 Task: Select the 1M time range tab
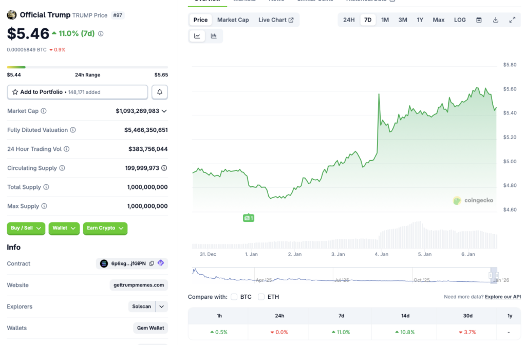(x=385, y=20)
